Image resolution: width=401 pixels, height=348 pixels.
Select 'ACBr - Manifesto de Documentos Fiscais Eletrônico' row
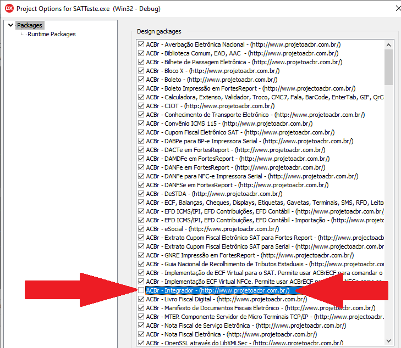coord(261,308)
